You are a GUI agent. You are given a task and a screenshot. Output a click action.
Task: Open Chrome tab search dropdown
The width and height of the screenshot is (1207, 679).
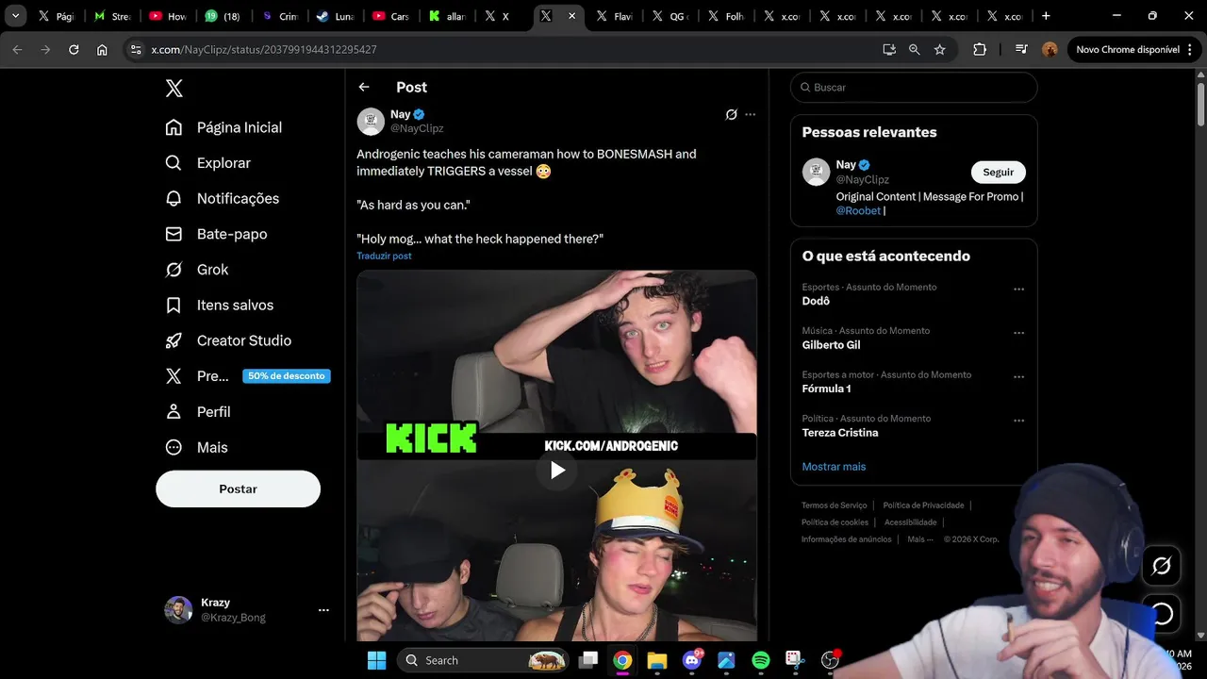15,16
